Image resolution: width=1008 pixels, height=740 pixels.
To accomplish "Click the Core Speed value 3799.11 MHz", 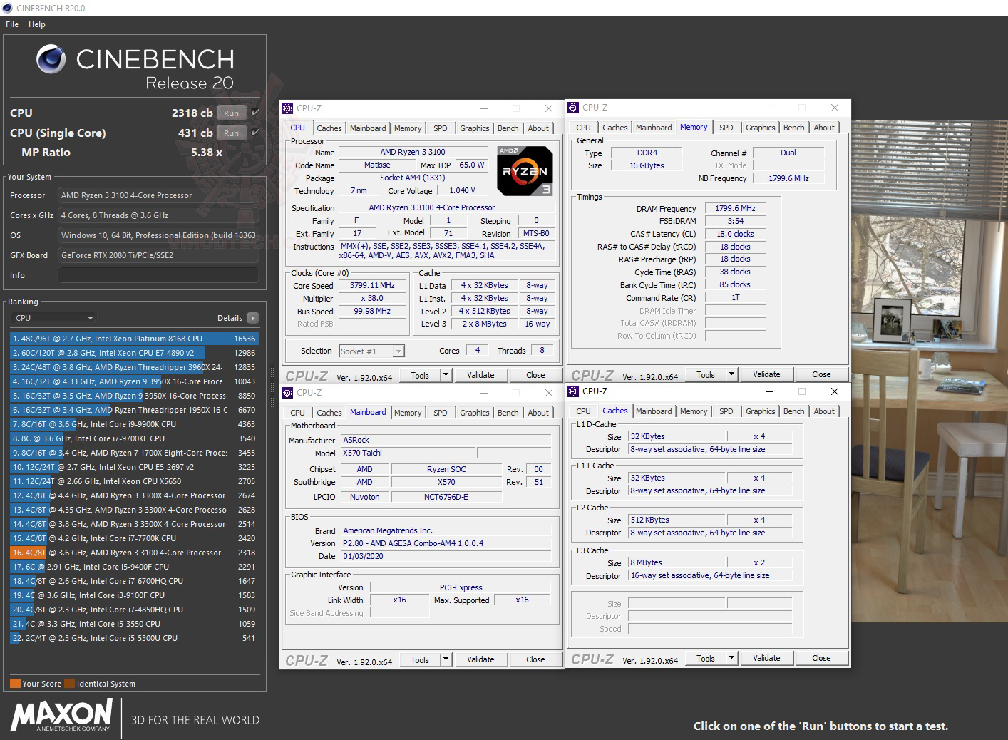I will [x=372, y=285].
